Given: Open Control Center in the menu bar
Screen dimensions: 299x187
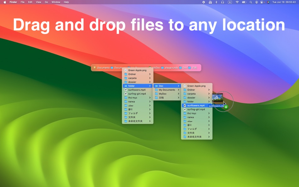Looking at the screenshot, I should click(x=262, y=2).
